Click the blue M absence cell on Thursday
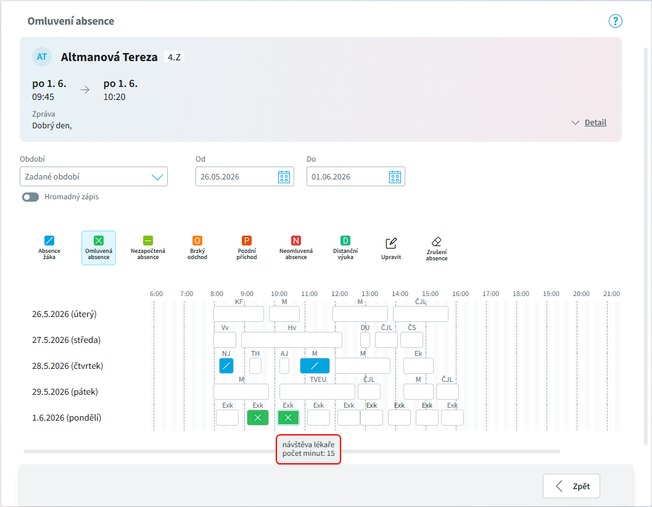This screenshot has height=507, width=652. point(315,366)
